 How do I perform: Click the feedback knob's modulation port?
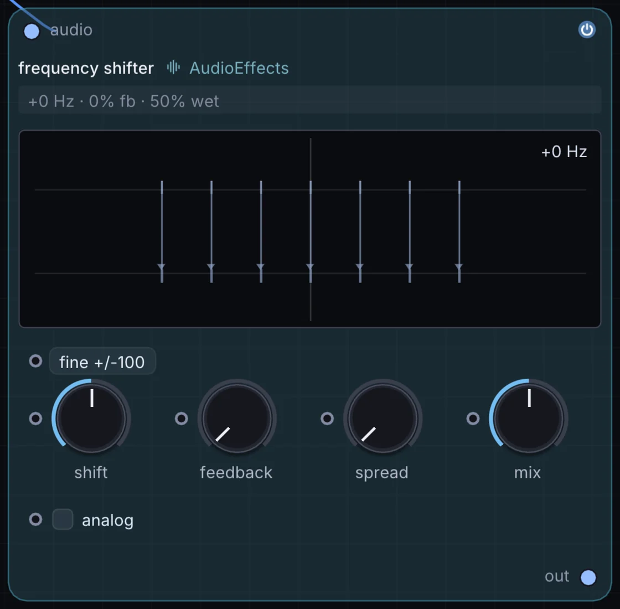point(182,419)
